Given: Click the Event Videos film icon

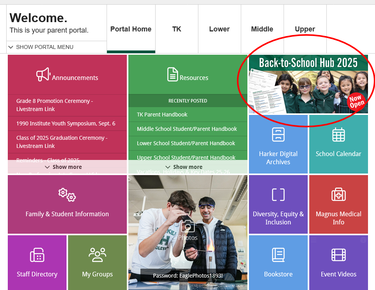Looking at the screenshot, I should (338, 255).
